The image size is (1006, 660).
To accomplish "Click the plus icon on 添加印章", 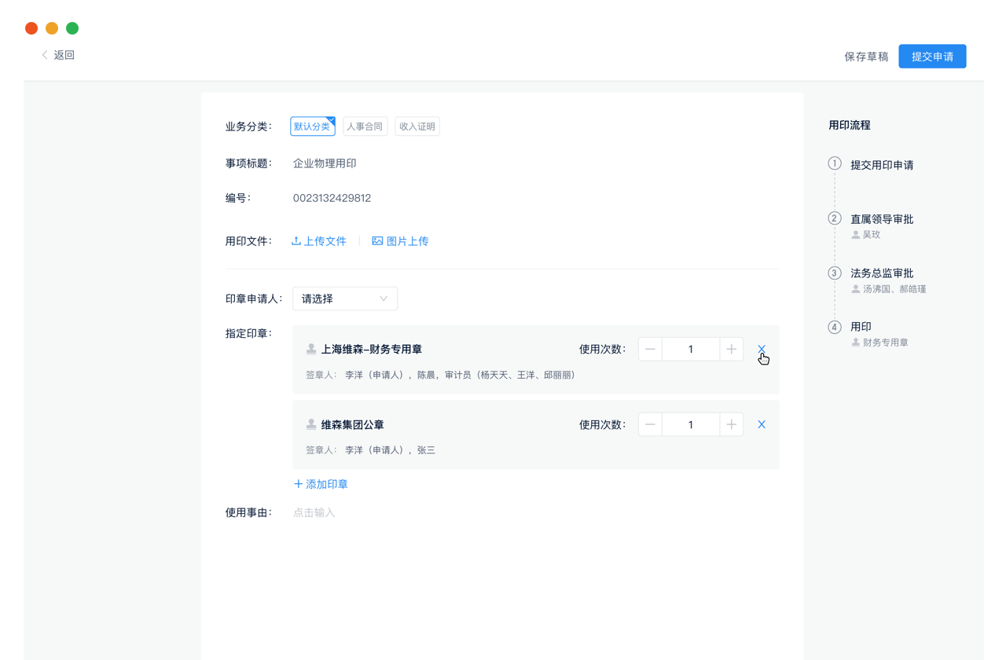I will pos(298,484).
